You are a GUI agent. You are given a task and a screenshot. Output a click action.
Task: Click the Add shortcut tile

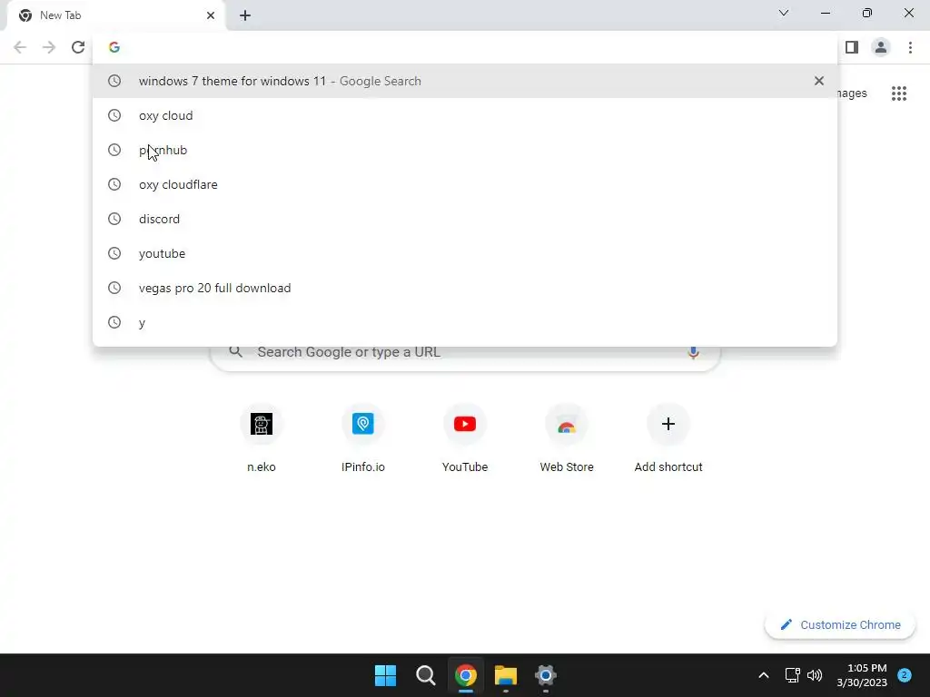[668, 437]
